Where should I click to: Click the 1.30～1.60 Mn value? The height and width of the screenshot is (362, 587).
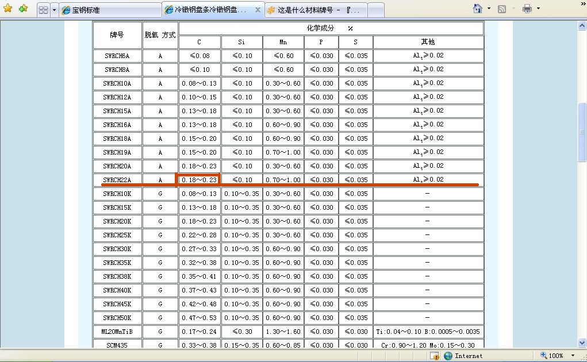pos(283,332)
